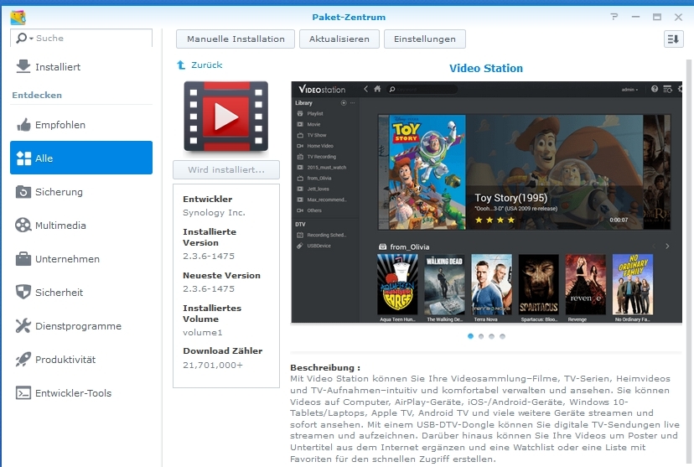This screenshot has width=694, height=467.
Task: Select the fourth screenshot carousel dot
Action: tap(503, 336)
